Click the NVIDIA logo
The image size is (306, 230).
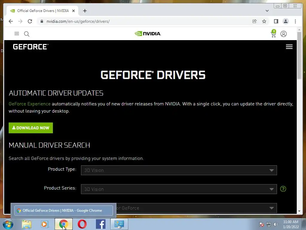[148, 34]
